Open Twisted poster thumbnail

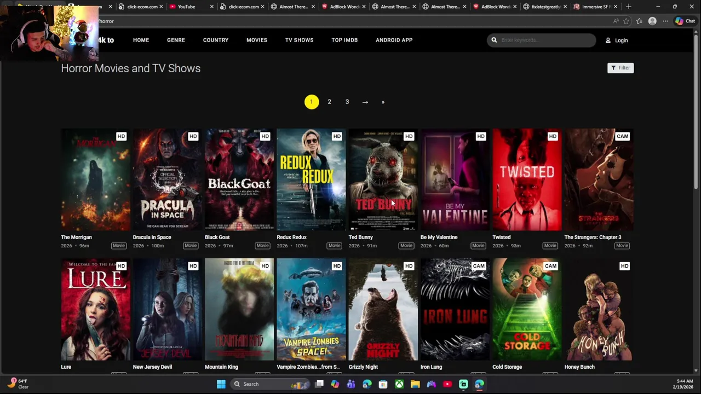click(x=527, y=179)
